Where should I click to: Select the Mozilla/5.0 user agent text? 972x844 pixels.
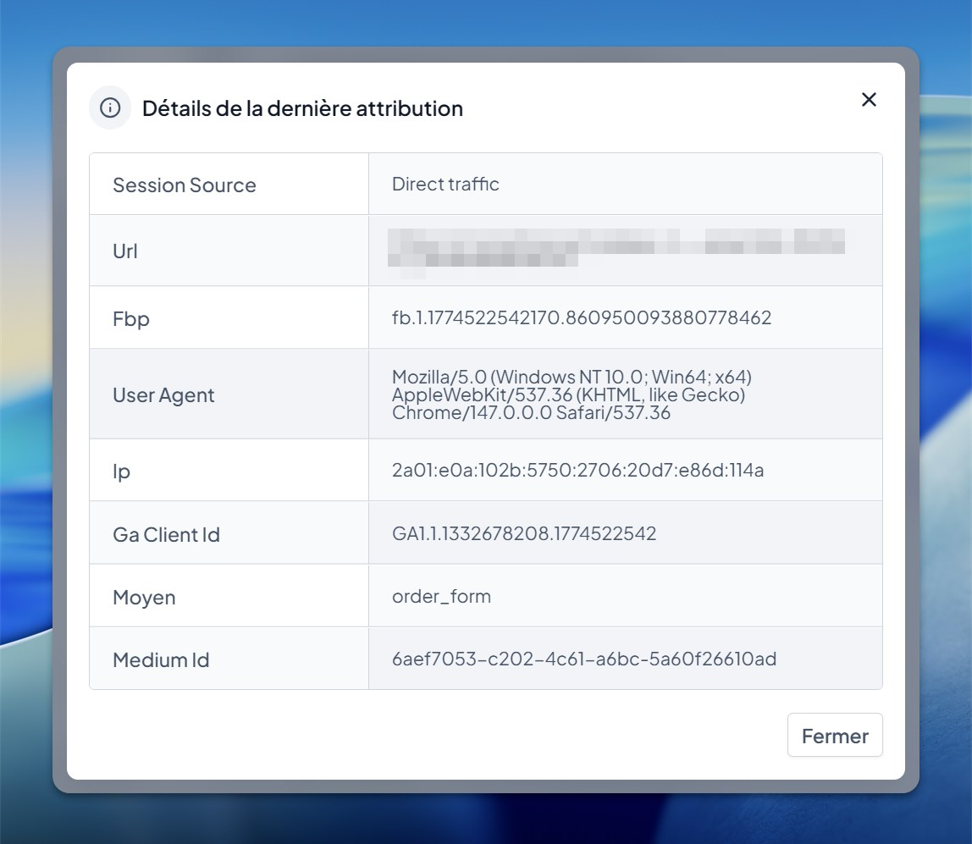[x=572, y=394]
